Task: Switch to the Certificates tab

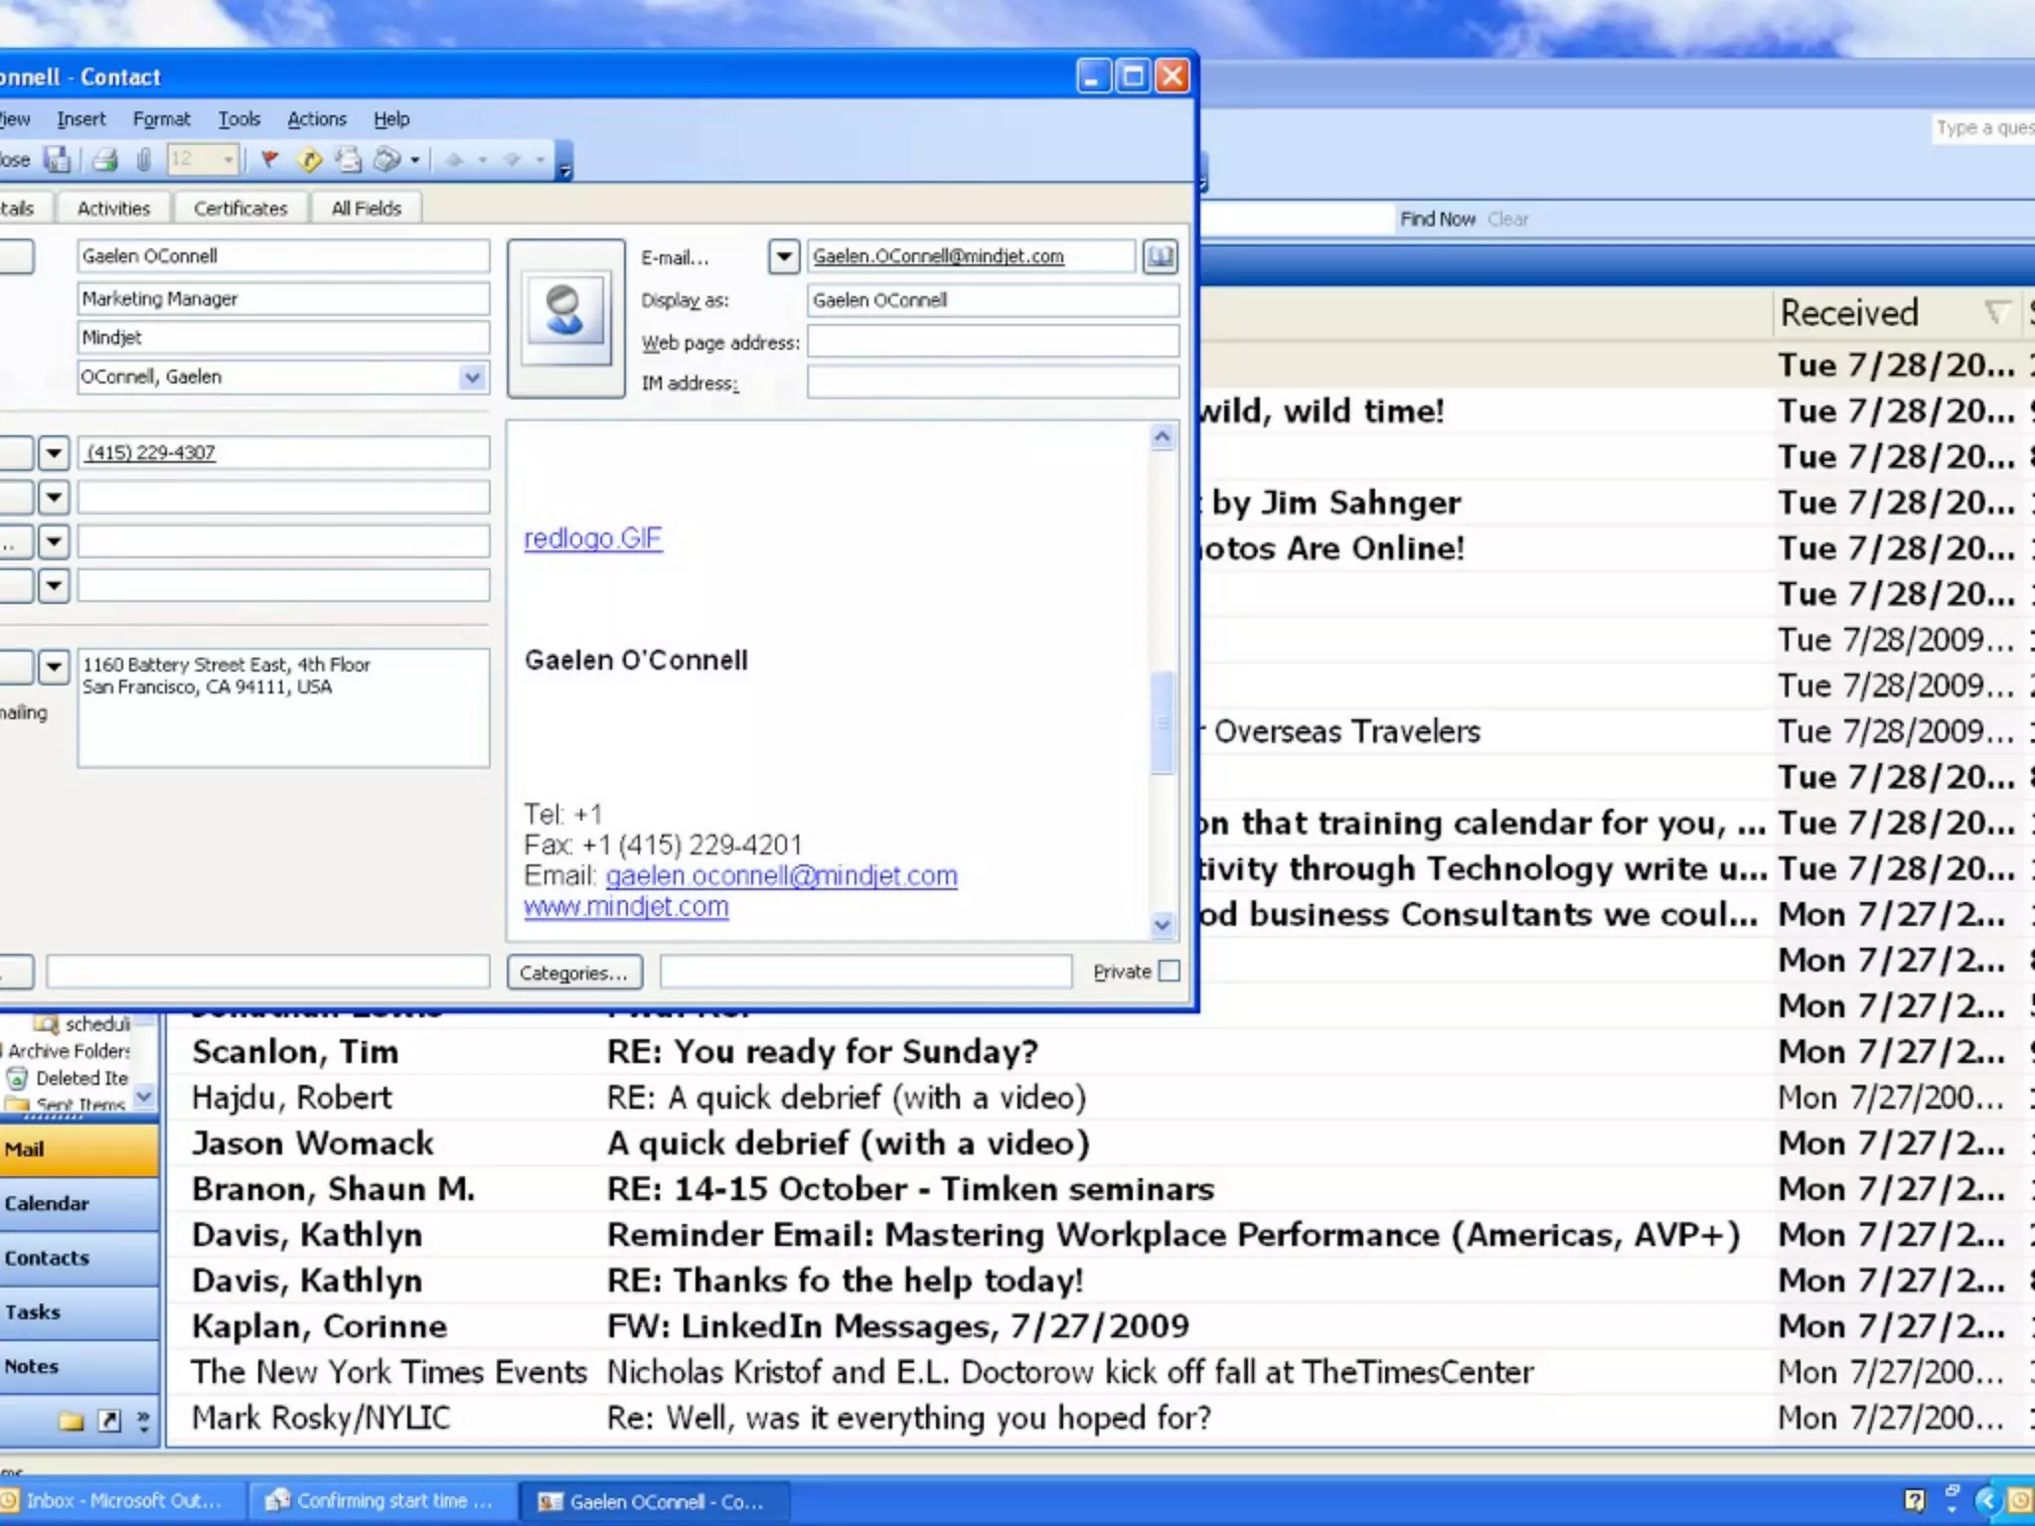Action: [240, 209]
